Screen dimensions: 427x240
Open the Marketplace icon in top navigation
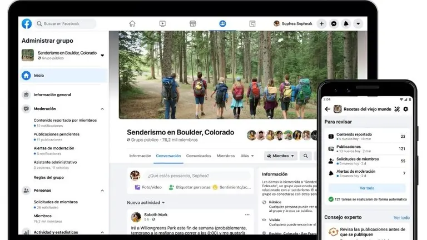click(192, 24)
